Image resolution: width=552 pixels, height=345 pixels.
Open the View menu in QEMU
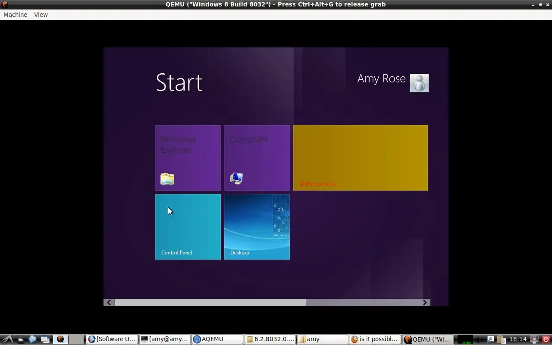point(41,15)
